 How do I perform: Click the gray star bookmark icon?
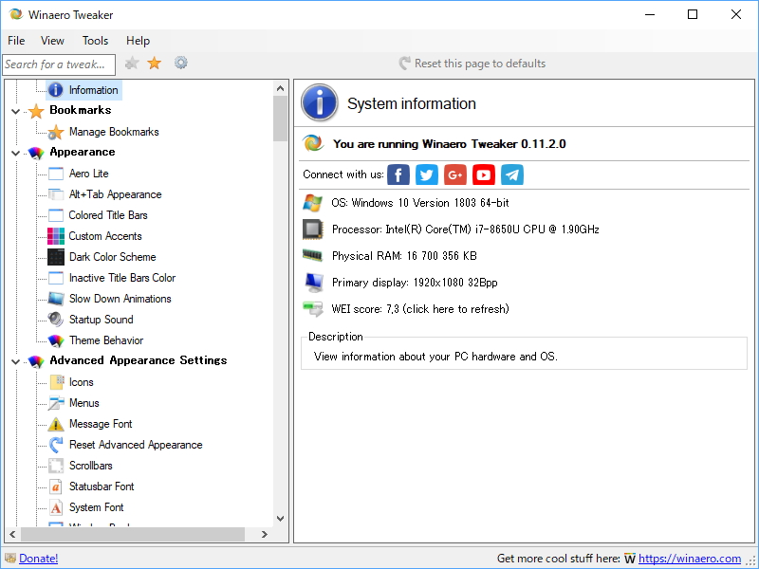[x=131, y=63]
